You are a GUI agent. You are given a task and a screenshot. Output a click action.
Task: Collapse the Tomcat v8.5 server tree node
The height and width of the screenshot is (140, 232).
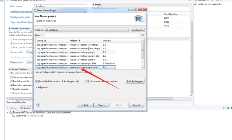point(8,112)
